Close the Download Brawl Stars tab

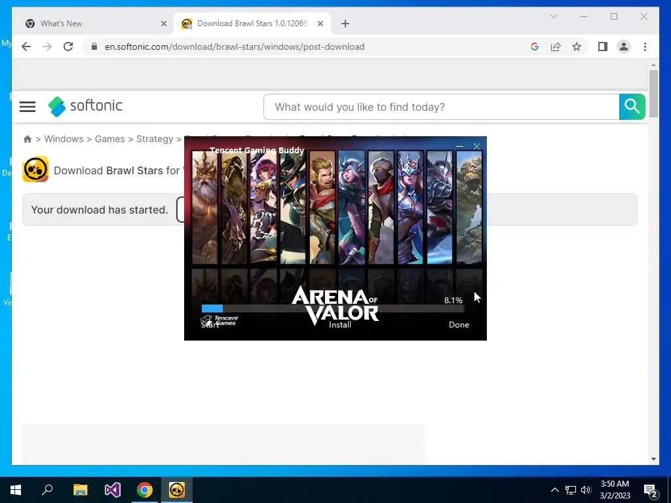click(x=320, y=24)
